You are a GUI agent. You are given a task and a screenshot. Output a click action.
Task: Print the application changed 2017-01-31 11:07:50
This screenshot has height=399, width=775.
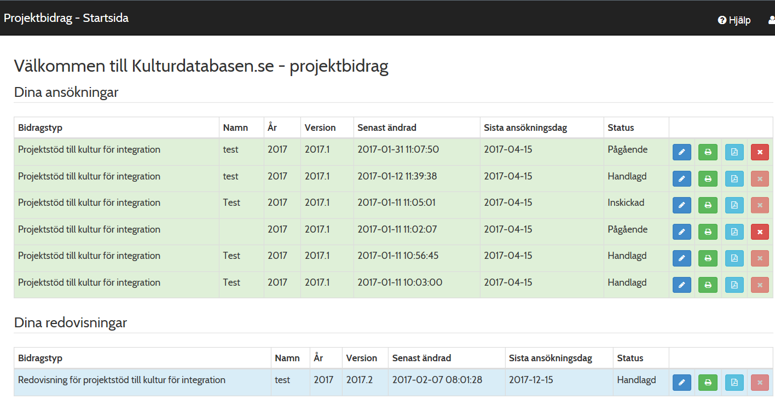[708, 152]
